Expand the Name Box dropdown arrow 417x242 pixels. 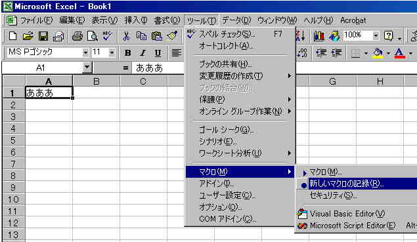pos(87,68)
